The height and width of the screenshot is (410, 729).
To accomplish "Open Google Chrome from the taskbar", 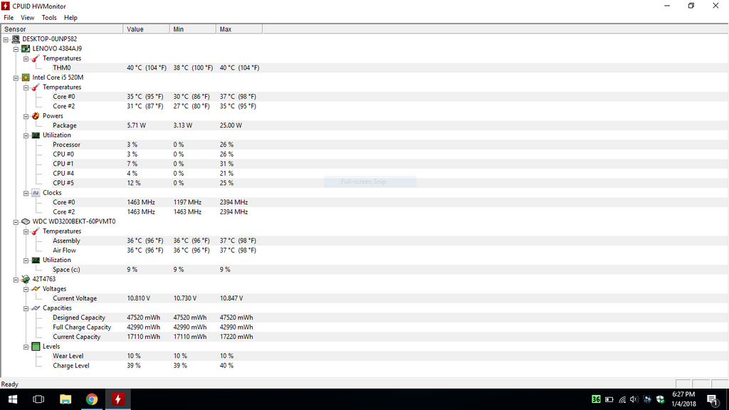I will click(x=92, y=399).
